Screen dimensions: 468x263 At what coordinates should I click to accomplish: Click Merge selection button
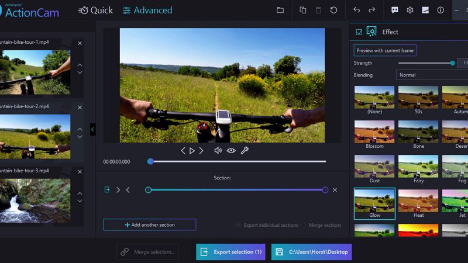147,252
